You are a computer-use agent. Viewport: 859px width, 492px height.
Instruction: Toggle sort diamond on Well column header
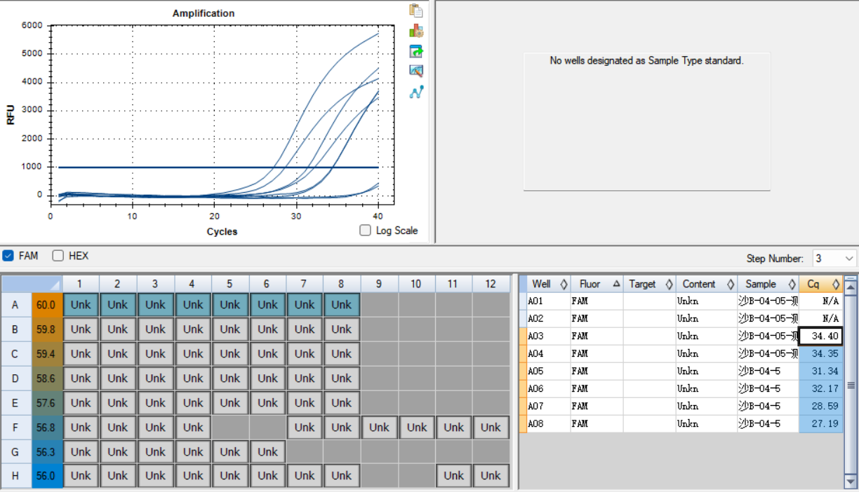(564, 284)
